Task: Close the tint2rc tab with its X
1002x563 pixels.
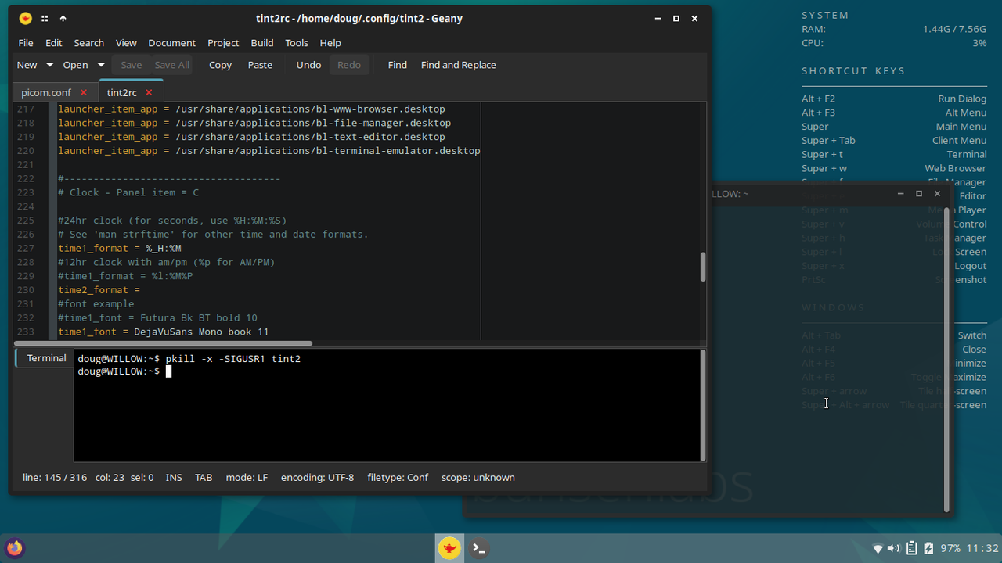Action: click(x=149, y=91)
